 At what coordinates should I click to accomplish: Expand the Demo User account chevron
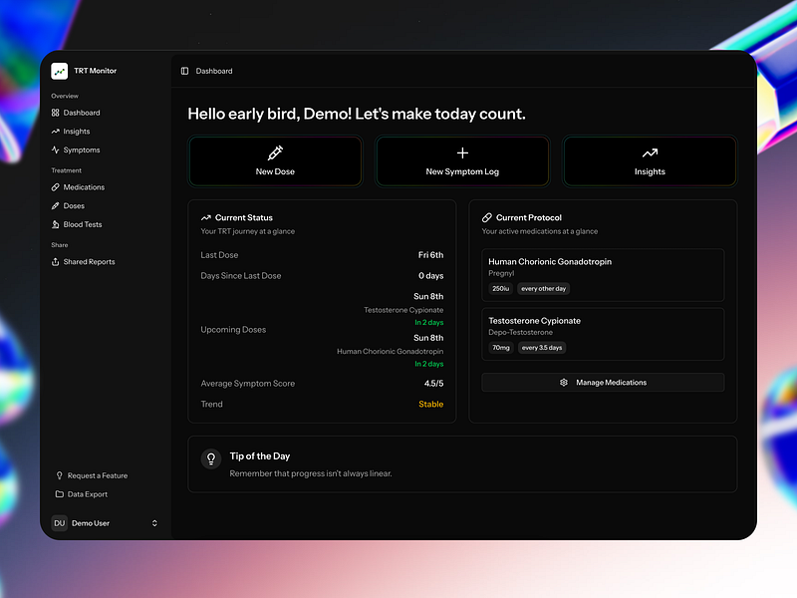tap(154, 523)
